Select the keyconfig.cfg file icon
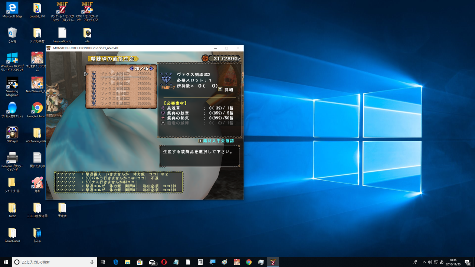 pos(62,35)
